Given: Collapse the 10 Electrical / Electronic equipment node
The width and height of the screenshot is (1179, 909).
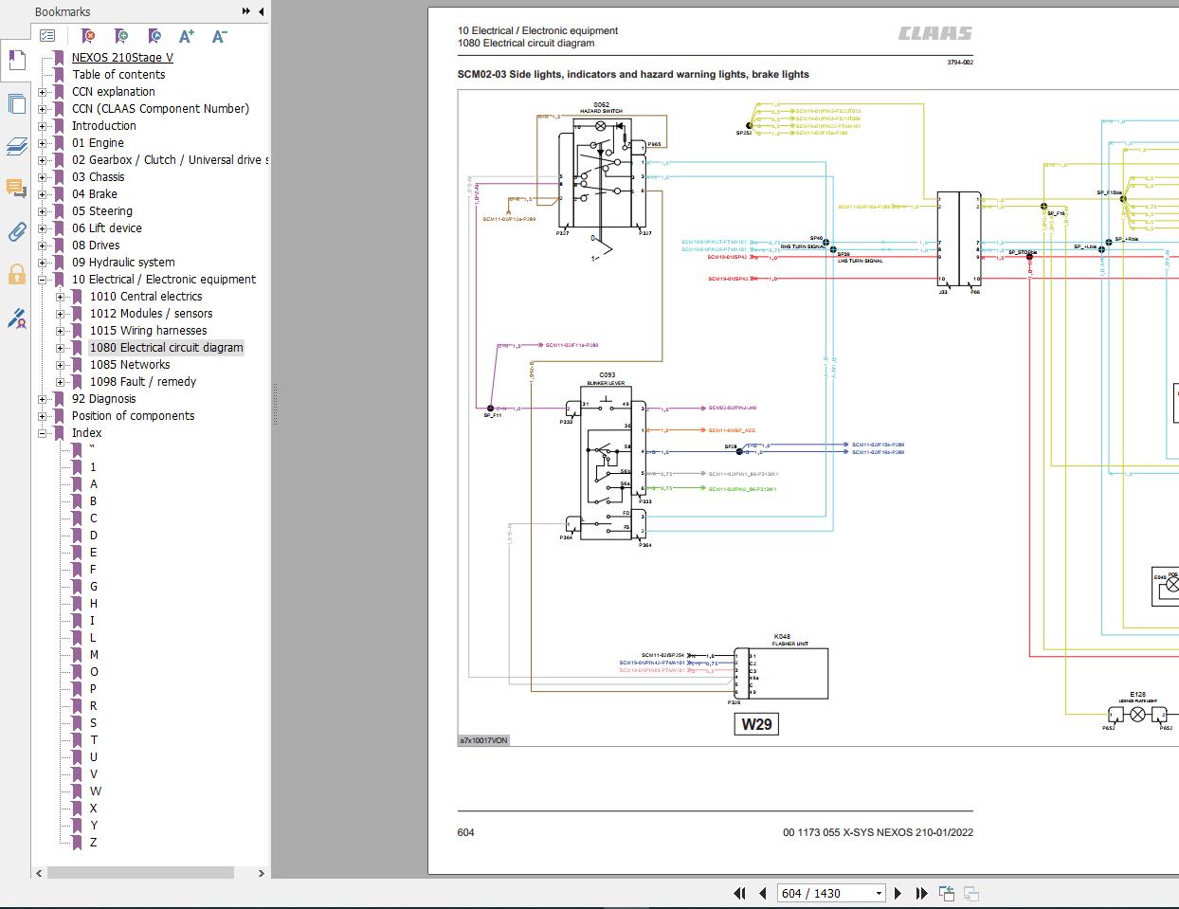Looking at the screenshot, I should 43,280.
